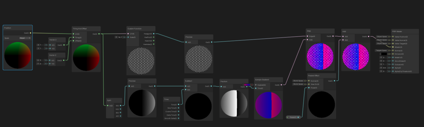Click Delta Time(1) port on Time node
Viewport: 424px width, 127px height.
coord(179,115)
